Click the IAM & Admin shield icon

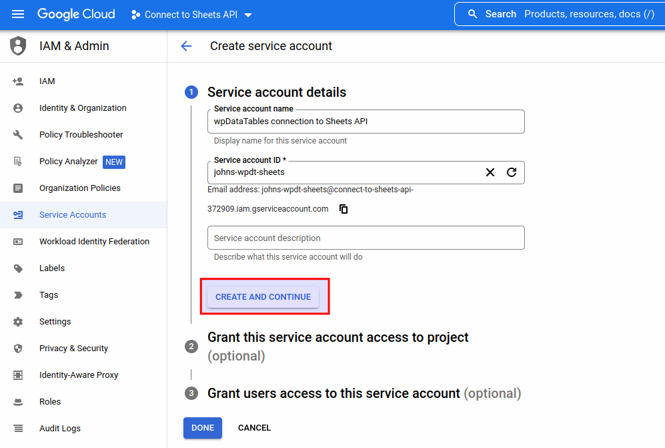[x=18, y=46]
